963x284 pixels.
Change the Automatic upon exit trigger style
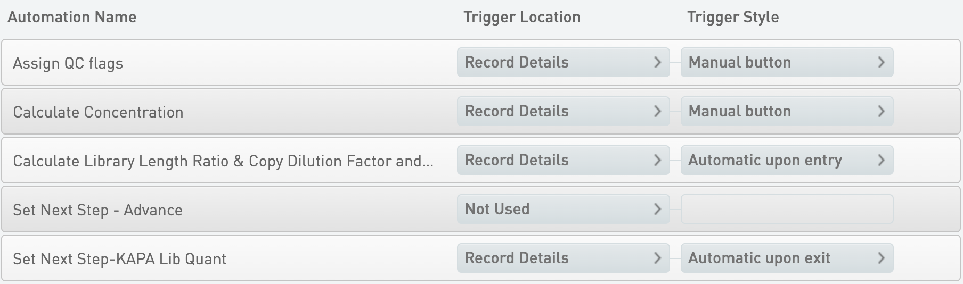tap(786, 258)
